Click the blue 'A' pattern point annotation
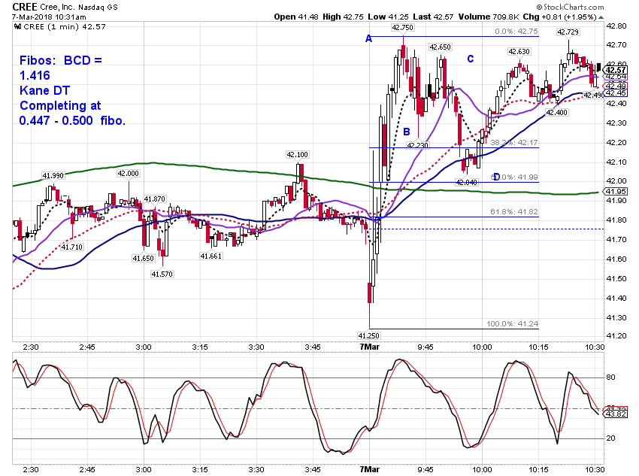Screen dimensions: 639x476 click(369, 38)
